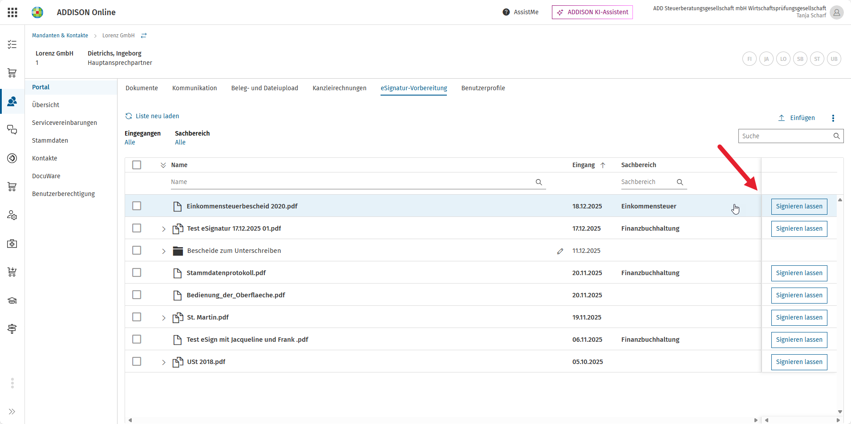Expand the left sidebar with double chevron
Image resolution: width=851 pixels, height=424 pixels.
click(x=12, y=412)
